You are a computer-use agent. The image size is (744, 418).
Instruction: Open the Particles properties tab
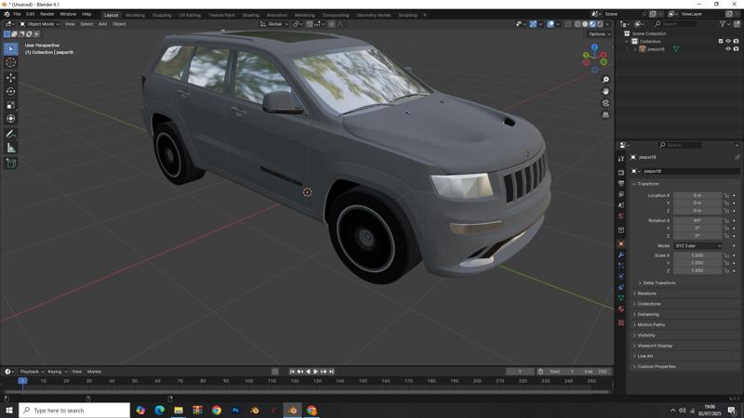(x=621, y=266)
